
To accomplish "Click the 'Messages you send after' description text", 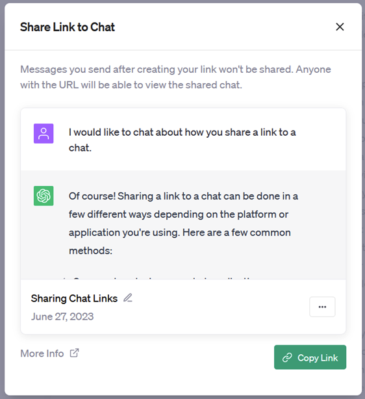I will tap(175, 77).
